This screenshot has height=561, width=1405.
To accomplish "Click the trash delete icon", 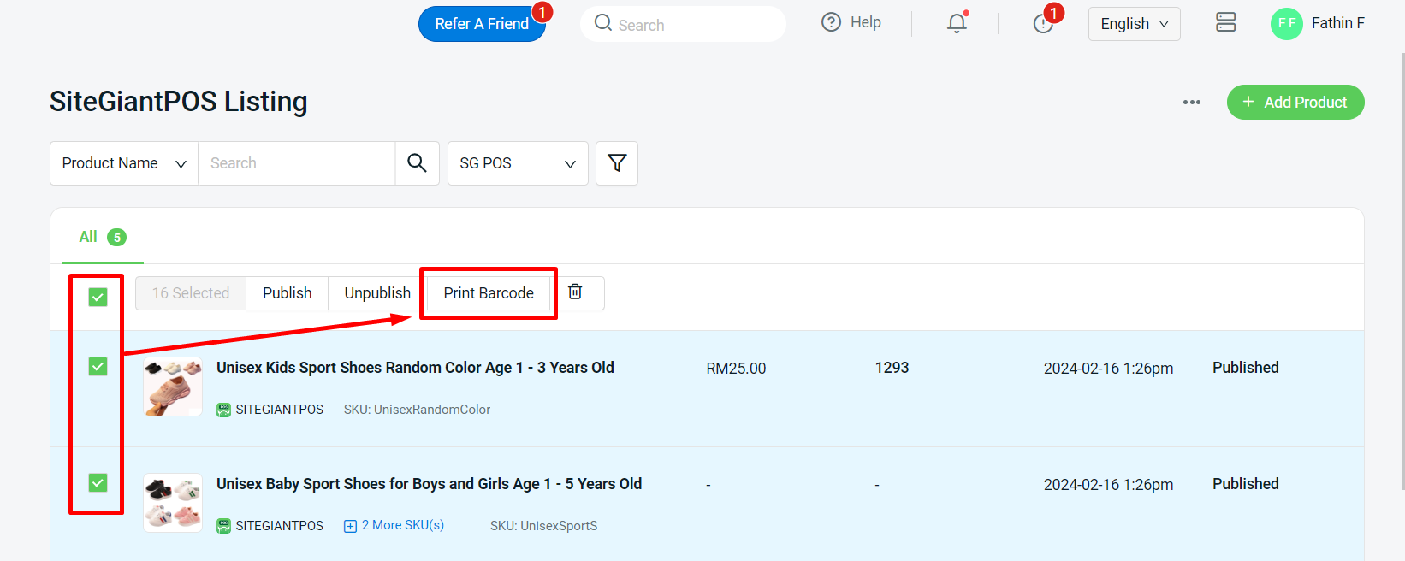I will click(576, 292).
